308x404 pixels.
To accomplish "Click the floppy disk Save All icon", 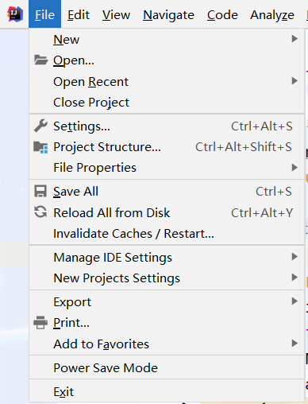I will [x=40, y=191].
